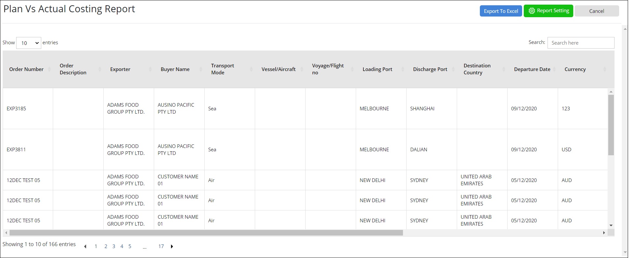Sort by Currency column arrows
The height and width of the screenshot is (258, 633).
pyautogui.click(x=605, y=69)
